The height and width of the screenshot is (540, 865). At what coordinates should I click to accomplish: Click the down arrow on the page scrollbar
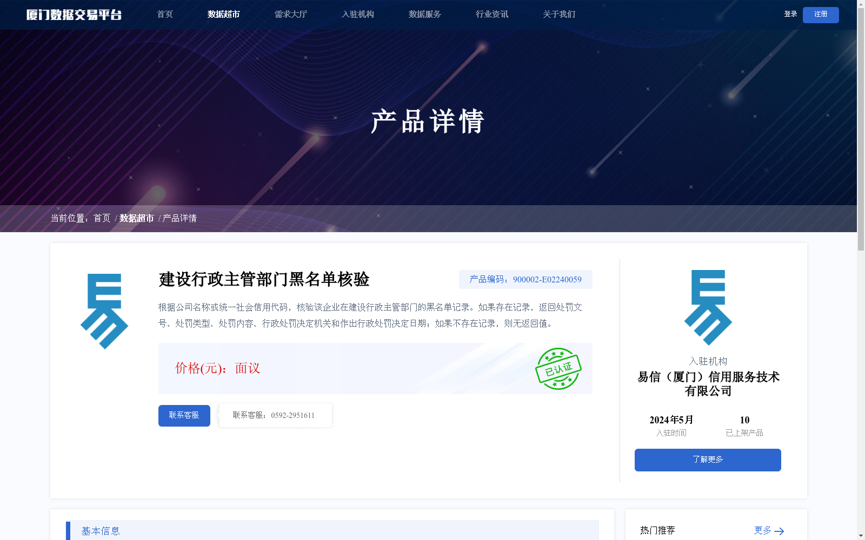(861, 536)
